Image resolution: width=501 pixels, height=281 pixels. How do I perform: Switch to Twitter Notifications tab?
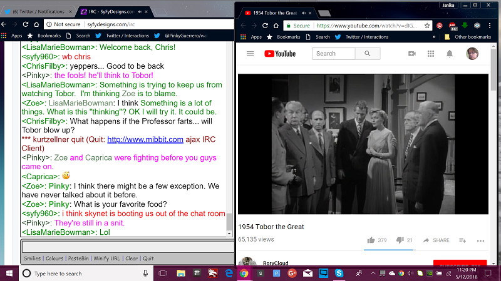(x=38, y=12)
